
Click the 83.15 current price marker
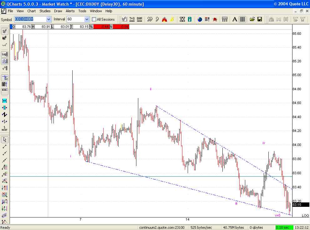(x=301, y=205)
